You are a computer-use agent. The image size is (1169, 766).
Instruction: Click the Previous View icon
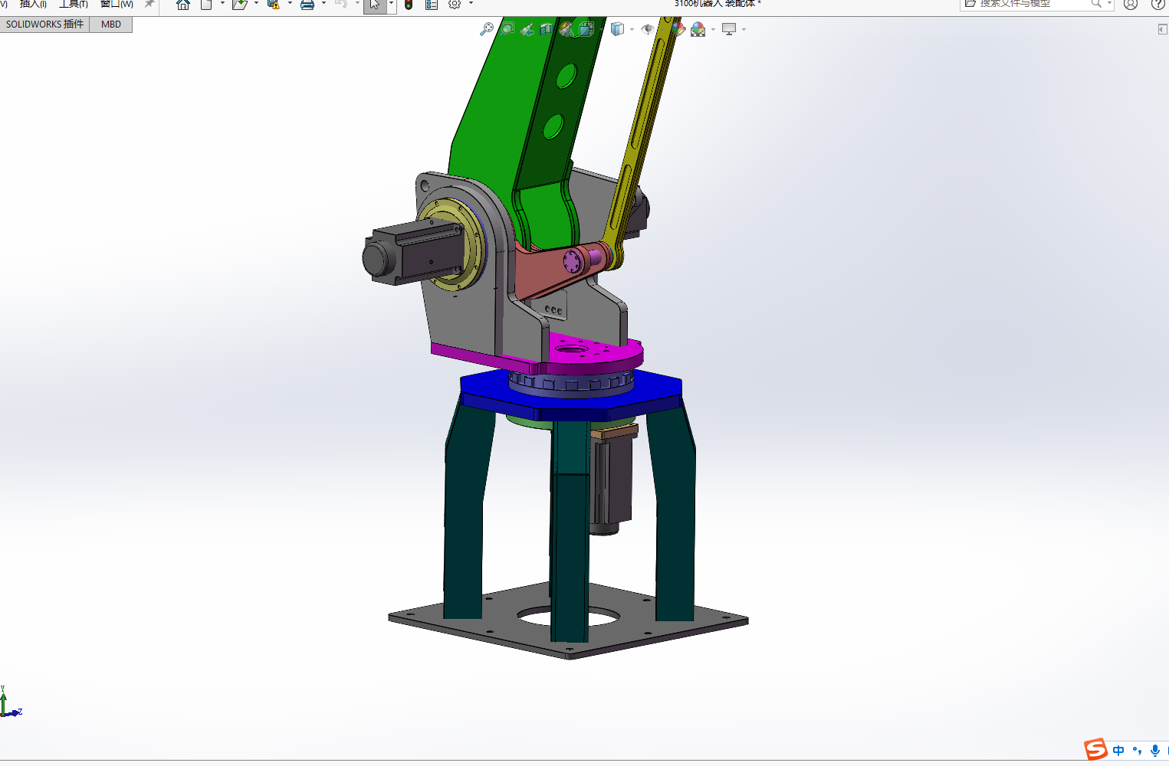point(527,29)
